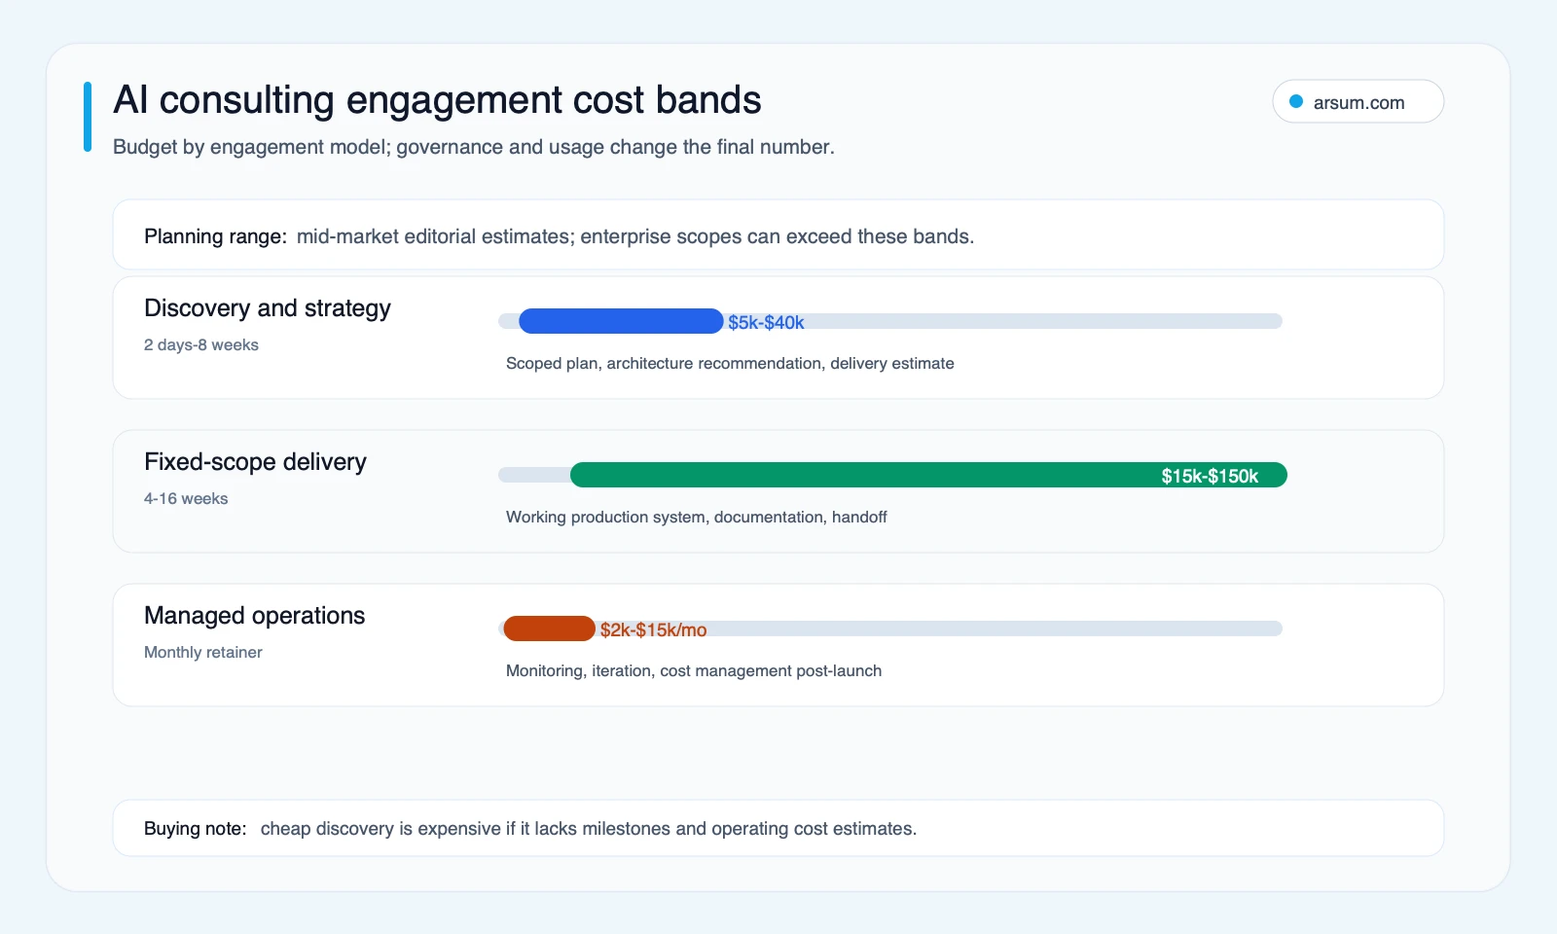
Task: Click 'Scoped plan, architecture recommendation, delivery estimate'
Action: (730, 364)
